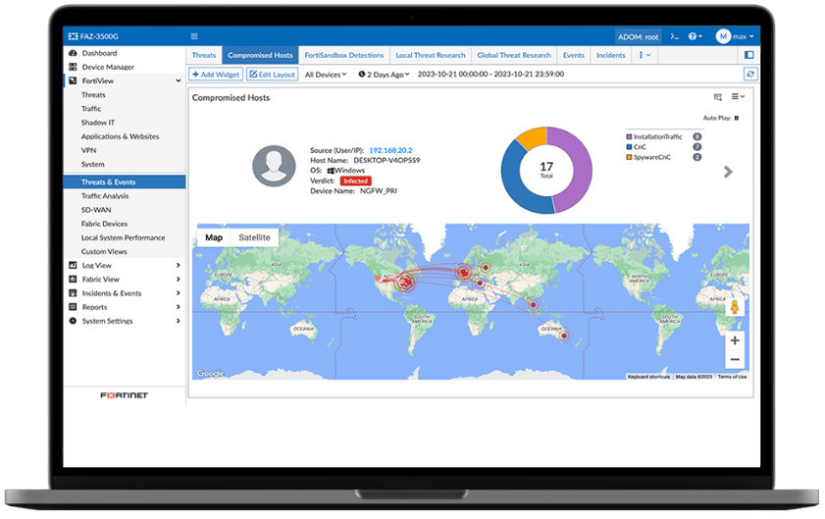Click the widget search/filter icon

click(x=718, y=97)
